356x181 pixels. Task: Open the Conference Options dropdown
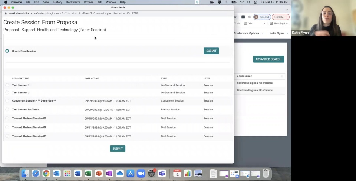click(248, 33)
